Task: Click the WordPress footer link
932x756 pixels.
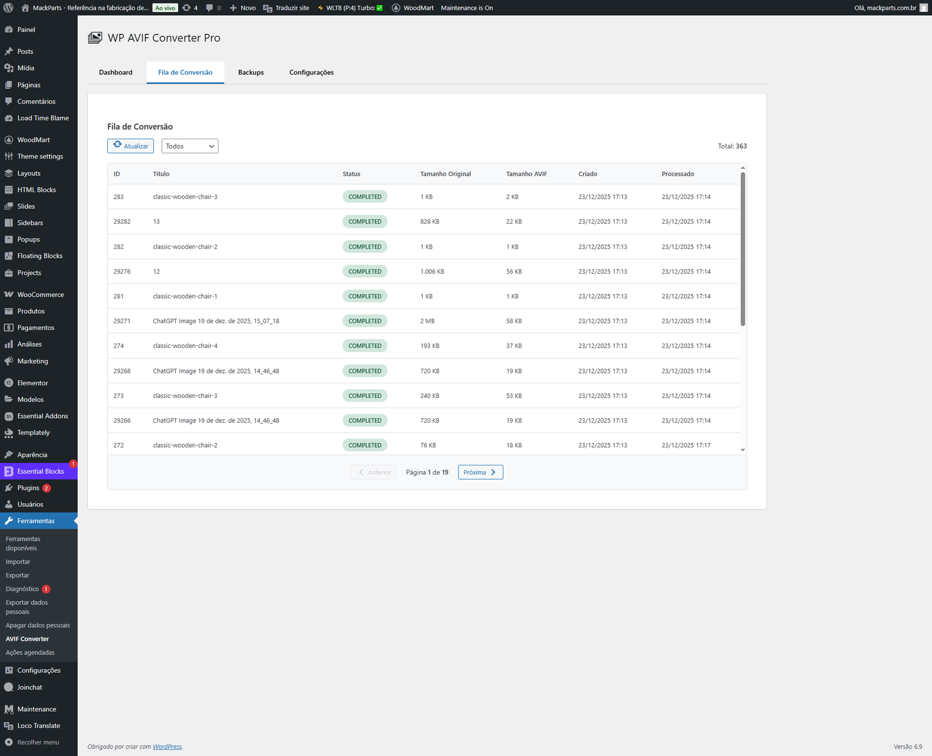Action: (167, 747)
